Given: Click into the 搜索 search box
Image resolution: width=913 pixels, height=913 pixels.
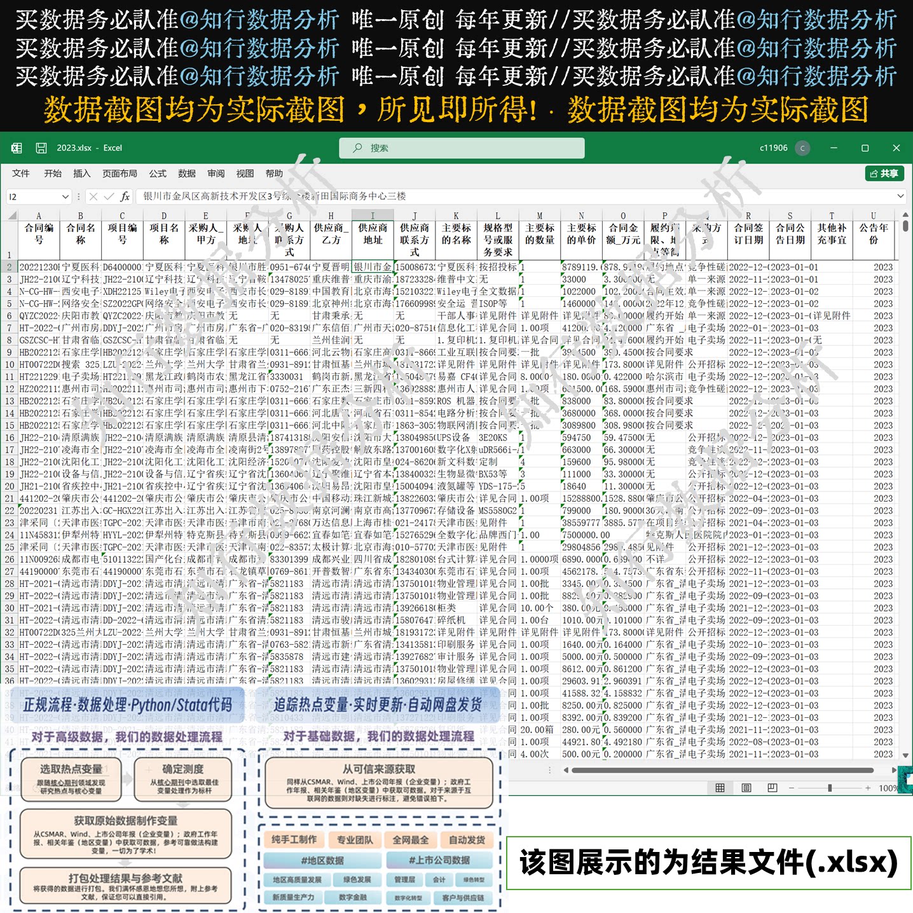Looking at the screenshot, I should [462, 148].
